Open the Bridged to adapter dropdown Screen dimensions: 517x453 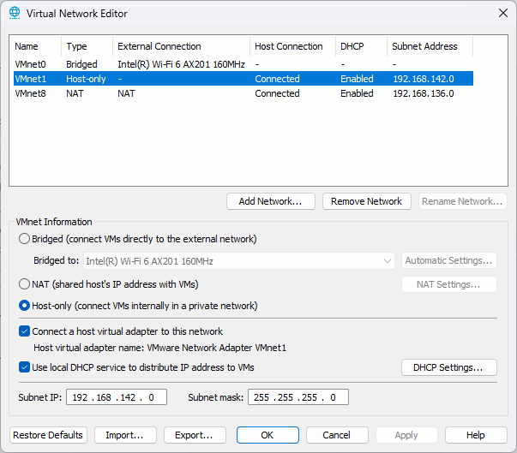click(x=239, y=261)
